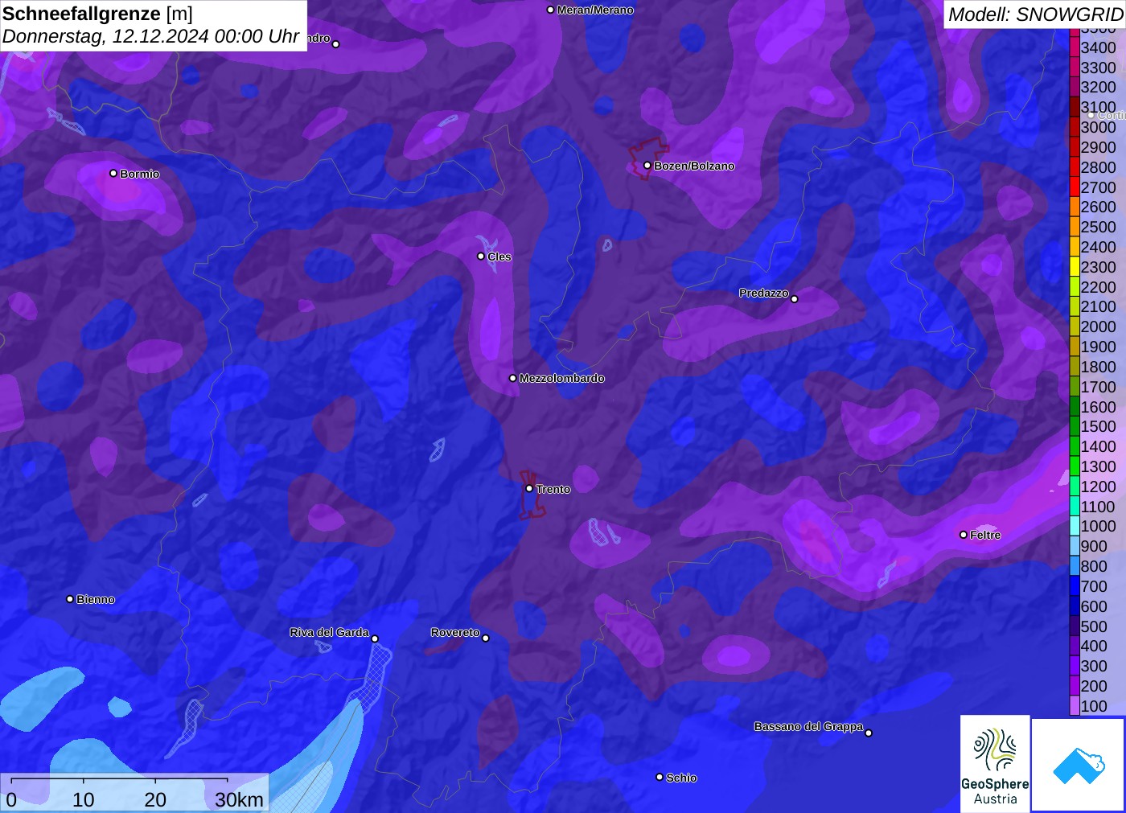Click the Rovereto city marker dot
The image size is (1126, 813).
(x=486, y=638)
